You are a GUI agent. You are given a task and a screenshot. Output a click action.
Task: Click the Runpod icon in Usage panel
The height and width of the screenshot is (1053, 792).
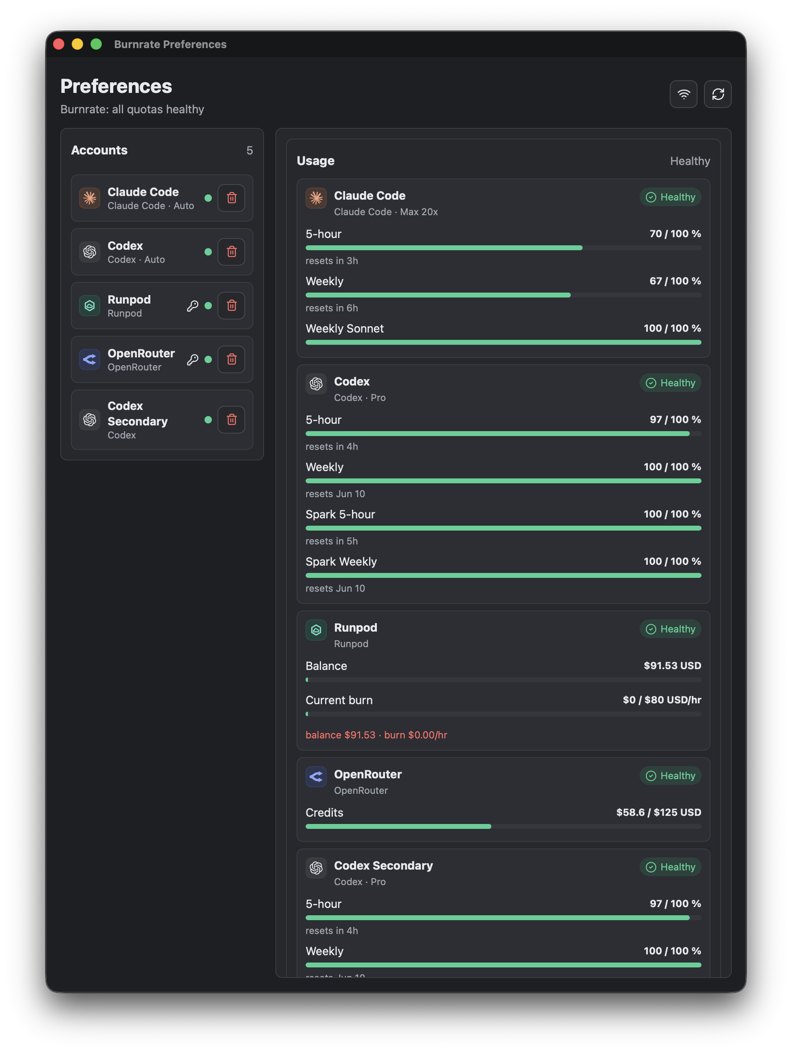point(316,630)
